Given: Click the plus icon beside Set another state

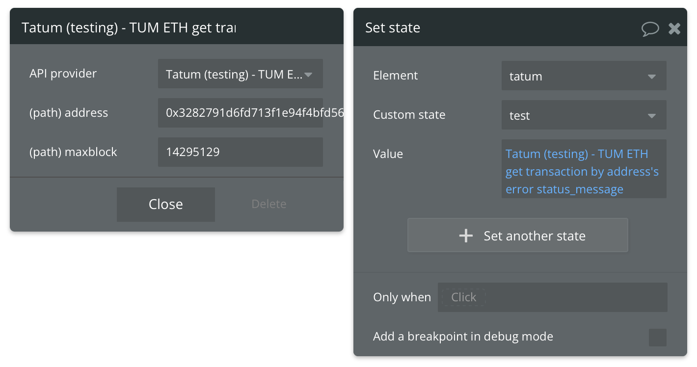Looking at the screenshot, I should click(466, 236).
